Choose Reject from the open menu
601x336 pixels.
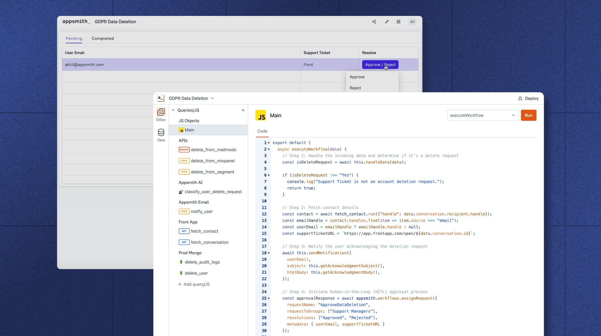(x=355, y=88)
